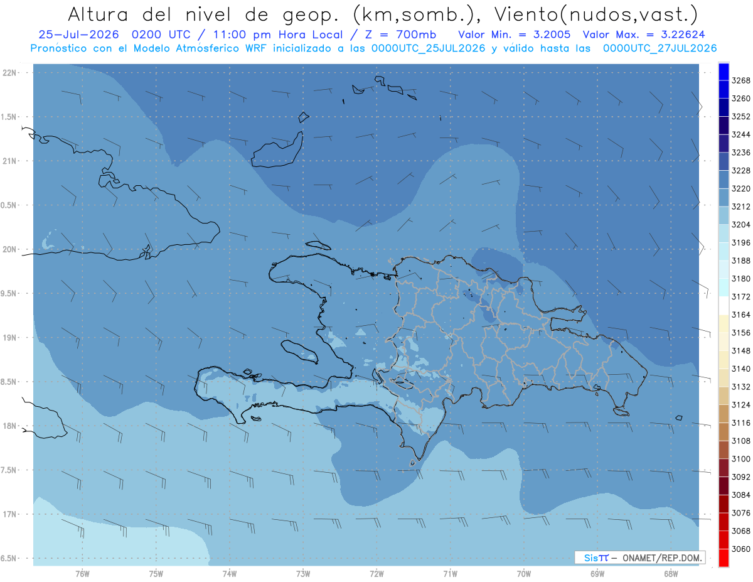753x582 pixels.
Task: Click the 72W longitude label
Action: coord(376,573)
